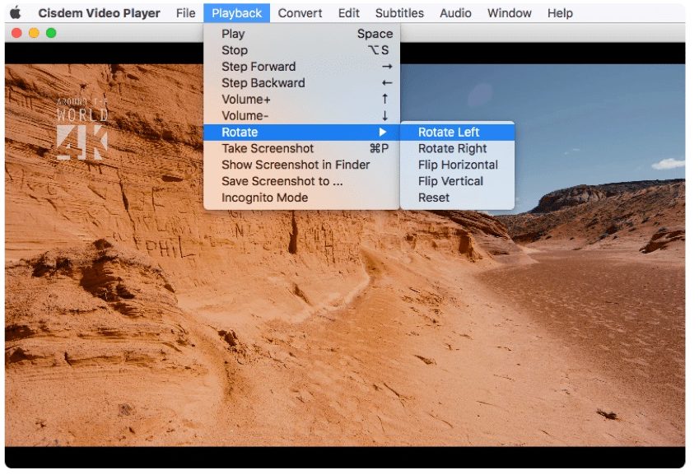
Task: Select Flip Horizontal option
Action: (x=458, y=165)
